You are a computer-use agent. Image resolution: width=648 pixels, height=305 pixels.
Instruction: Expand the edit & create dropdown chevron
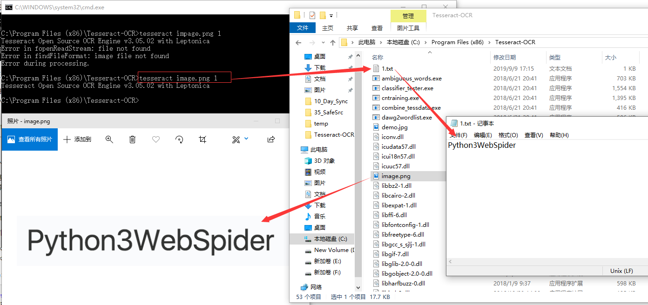tap(246, 139)
